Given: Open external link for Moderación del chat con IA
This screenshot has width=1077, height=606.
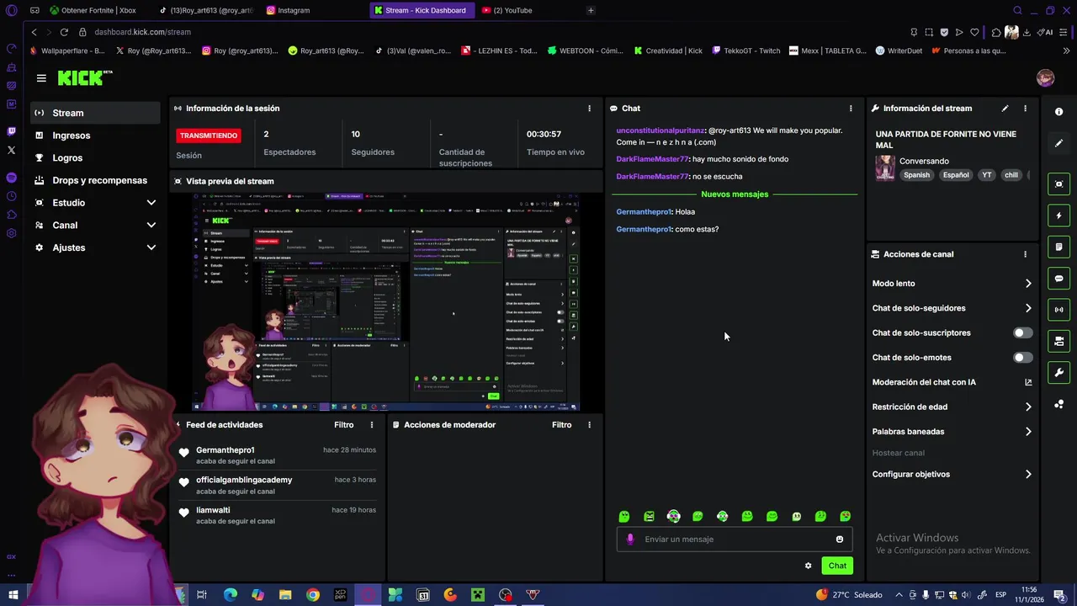Looking at the screenshot, I should [x=1028, y=382].
